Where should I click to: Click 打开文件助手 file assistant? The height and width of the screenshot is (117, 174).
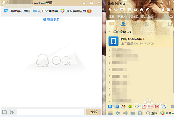(45, 11)
